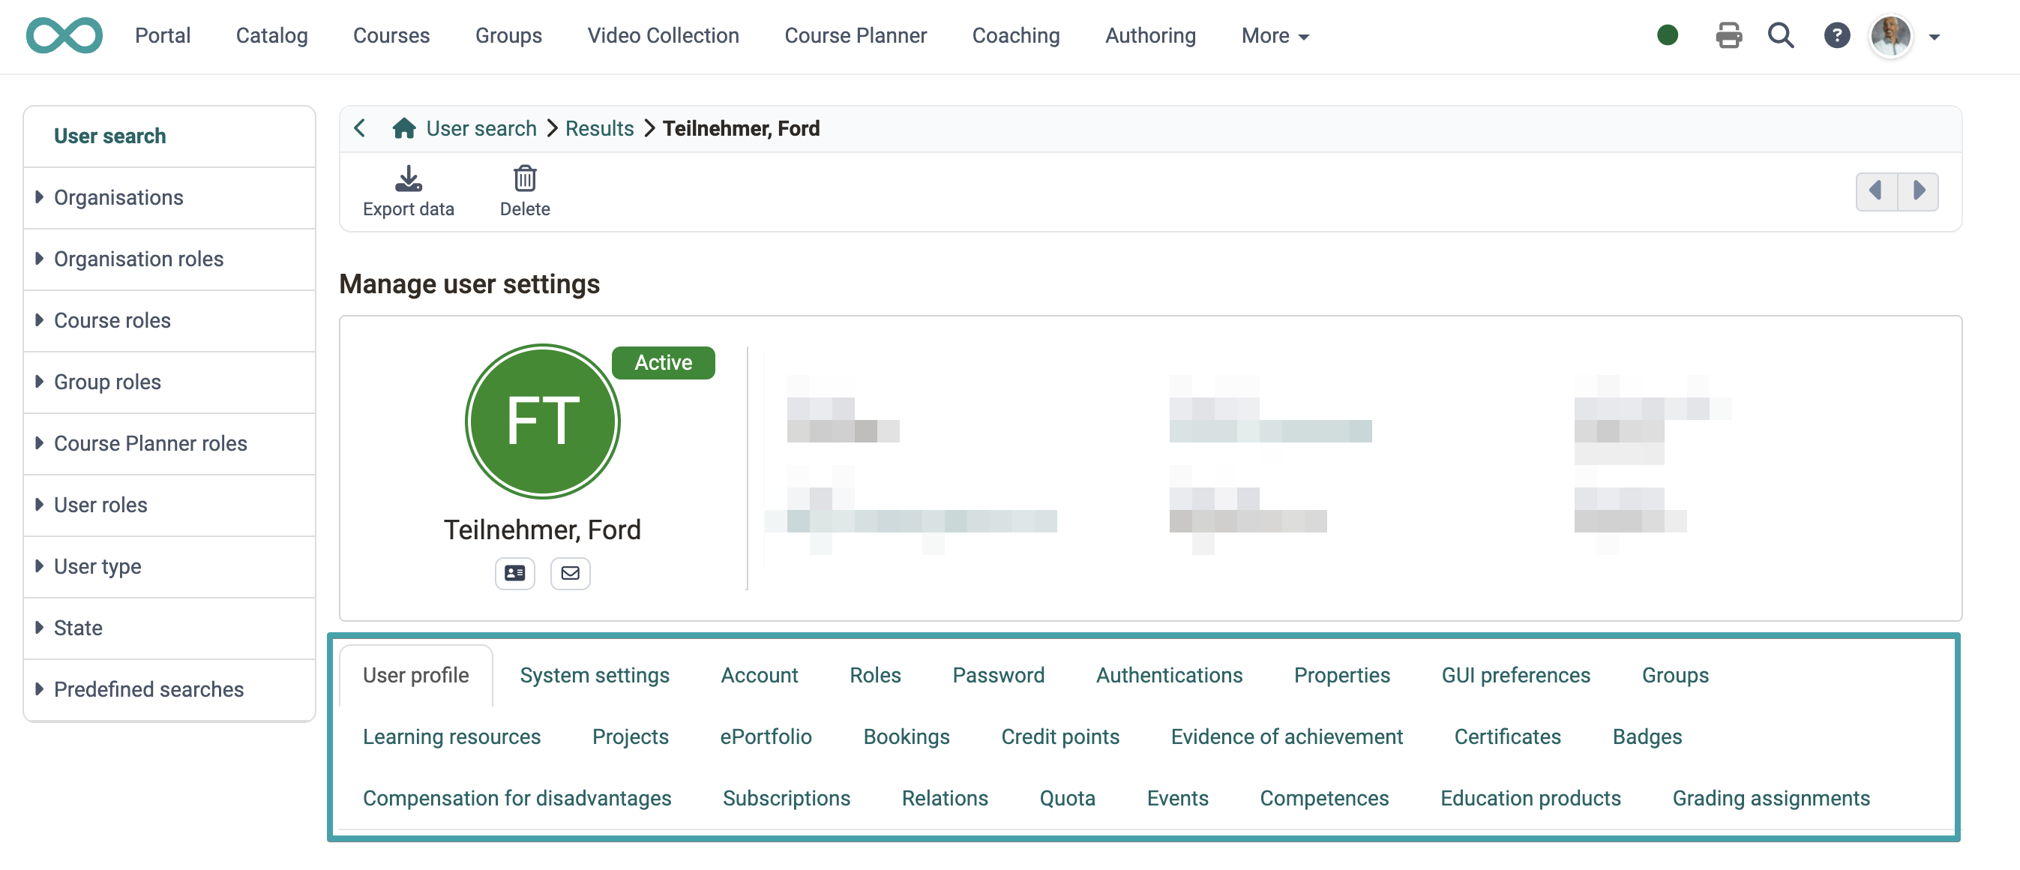This screenshot has width=2020, height=870.
Task: Go to previous user arrow
Action: coord(1876,190)
